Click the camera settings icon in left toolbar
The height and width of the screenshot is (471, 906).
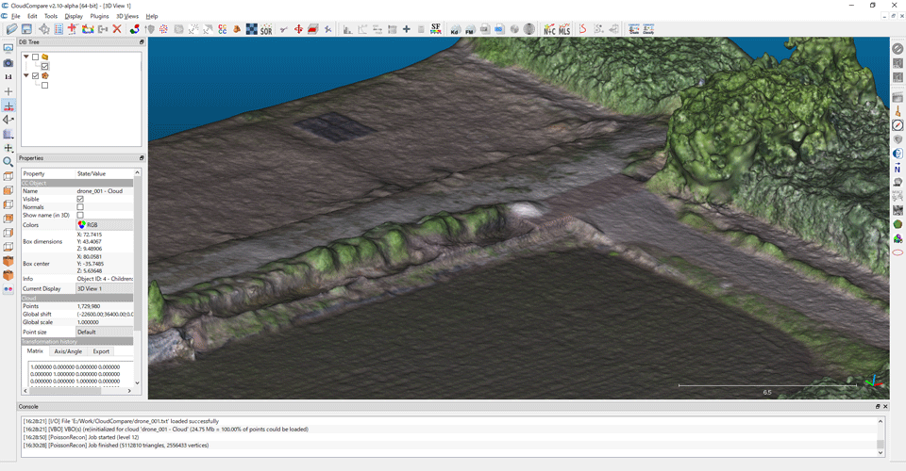pyautogui.click(x=8, y=63)
